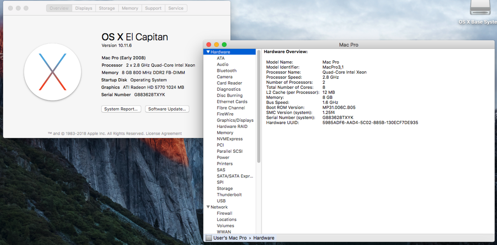
Task: Click Bus Speed value 1.6 GHz
Action: coord(330,102)
